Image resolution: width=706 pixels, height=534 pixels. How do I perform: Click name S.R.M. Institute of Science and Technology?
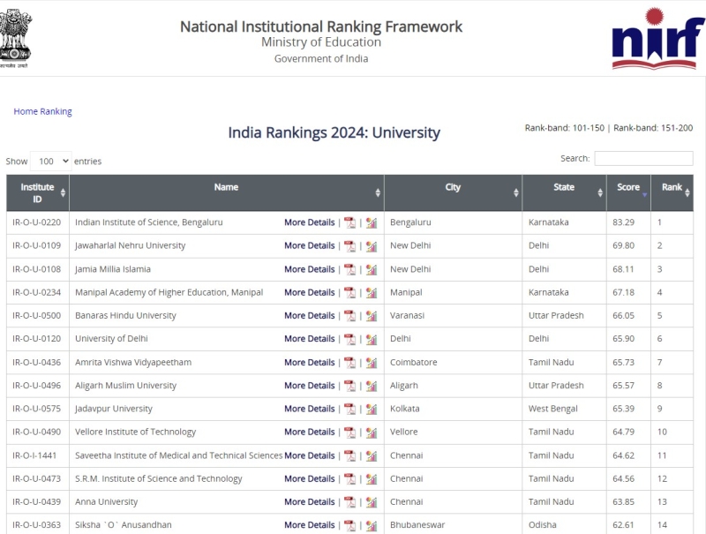[x=159, y=479]
